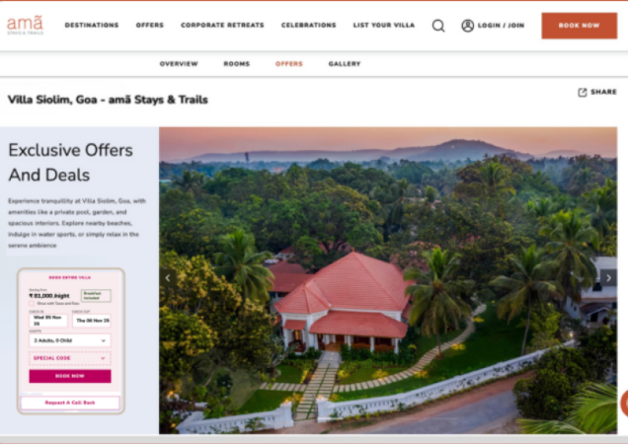Open the Offers menu in the top navigation
This screenshot has height=444, width=628.
pyautogui.click(x=150, y=25)
